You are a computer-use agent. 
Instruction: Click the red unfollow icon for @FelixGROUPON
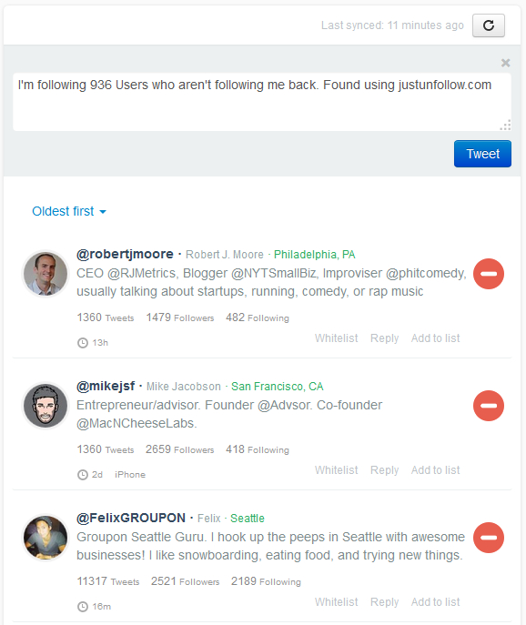(489, 538)
